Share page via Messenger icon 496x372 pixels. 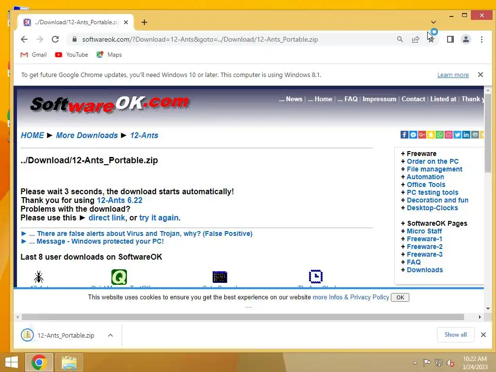(413, 135)
